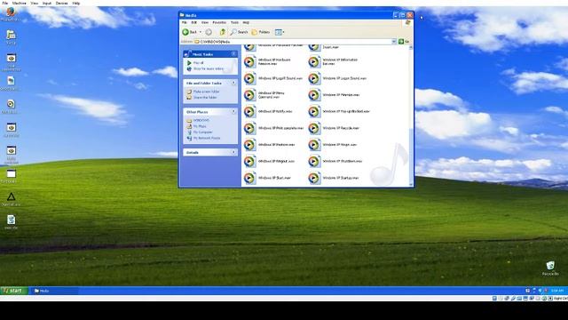Click the file list scrollbar down arrow

411,185
